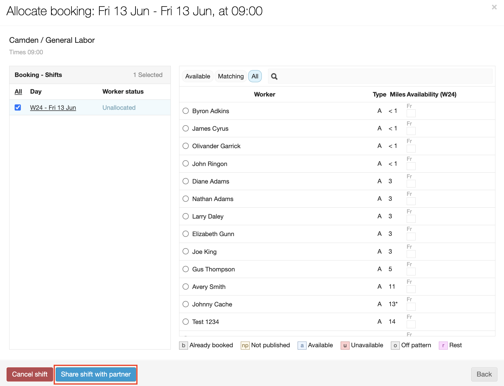Click the search magnifier icon
Image resolution: width=504 pixels, height=386 pixels.
tap(274, 76)
